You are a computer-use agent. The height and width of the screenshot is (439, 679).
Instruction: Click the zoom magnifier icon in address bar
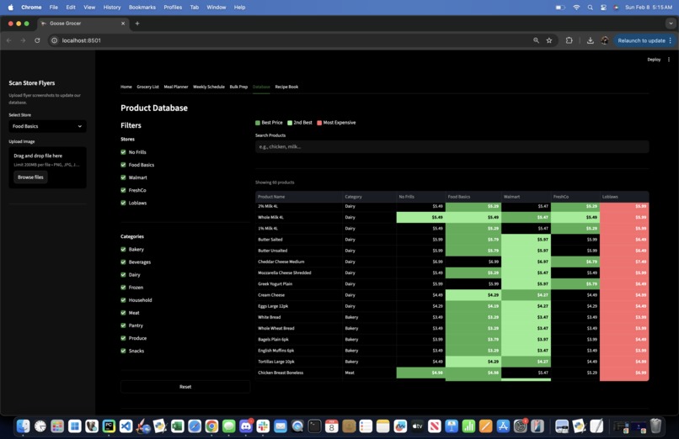(x=536, y=40)
